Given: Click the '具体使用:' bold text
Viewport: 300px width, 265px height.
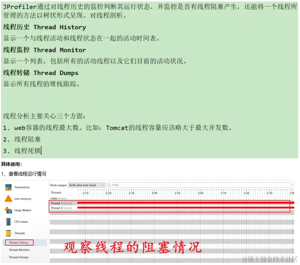Looking at the screenshot, I should [12, 164].
